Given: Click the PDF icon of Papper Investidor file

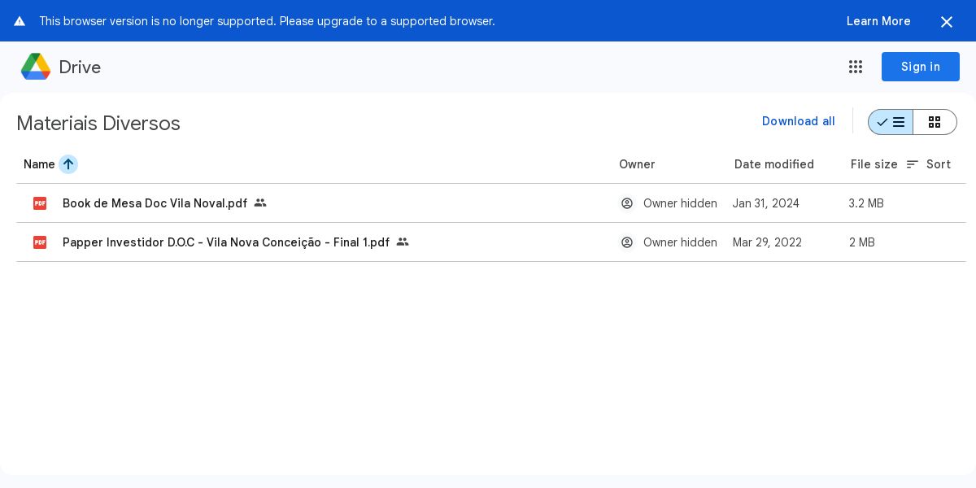Looking at the screenshot, I should coord(40,242).
